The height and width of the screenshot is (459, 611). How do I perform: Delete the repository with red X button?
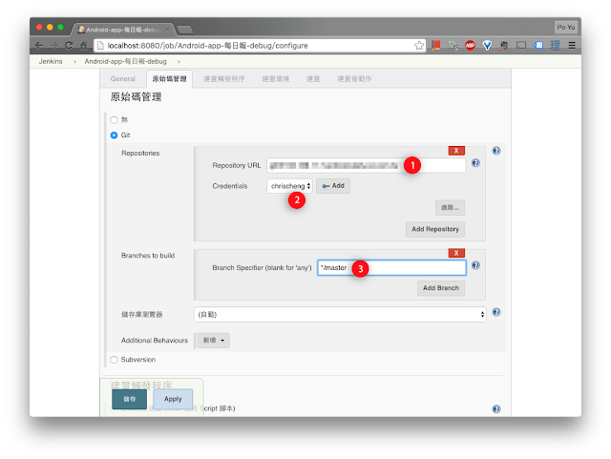(456, 151)
